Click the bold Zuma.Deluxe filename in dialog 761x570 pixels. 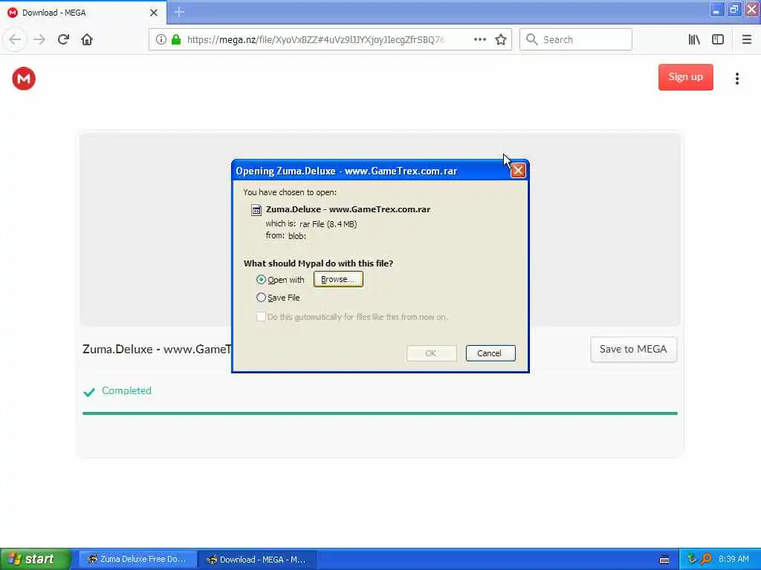click(348, 209)
